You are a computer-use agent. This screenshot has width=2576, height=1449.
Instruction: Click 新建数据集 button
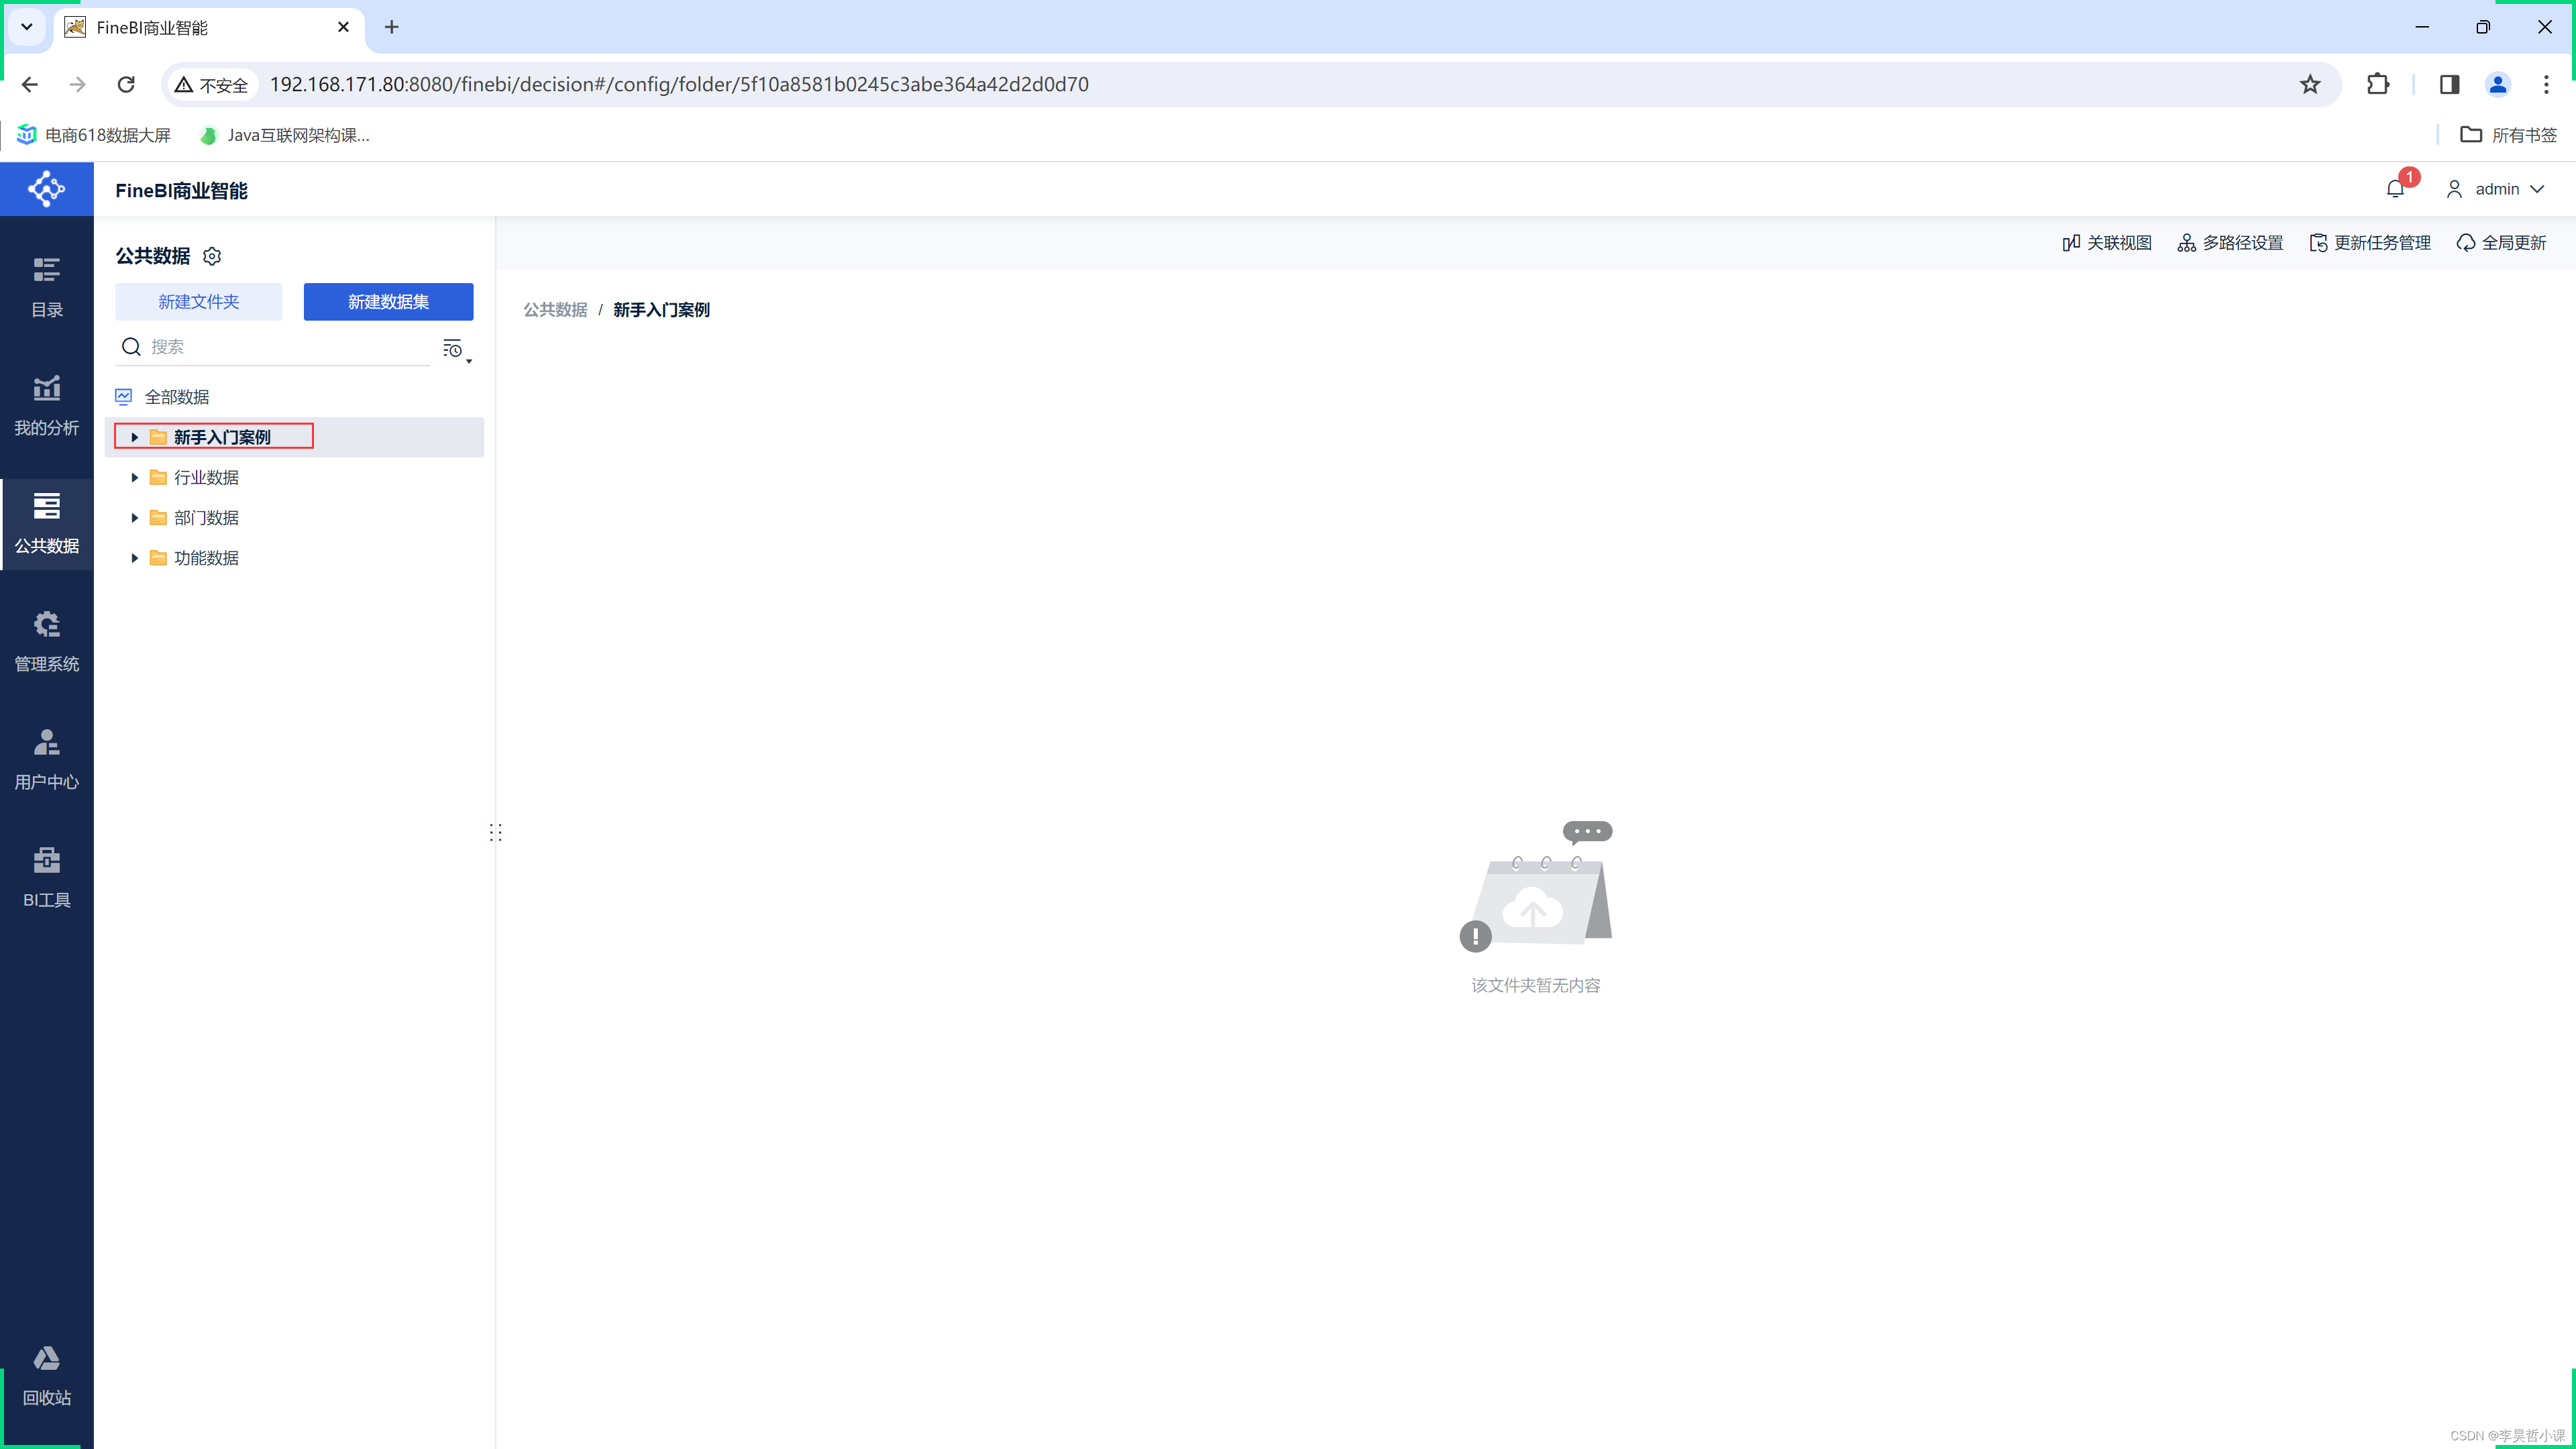click(388, 301)
